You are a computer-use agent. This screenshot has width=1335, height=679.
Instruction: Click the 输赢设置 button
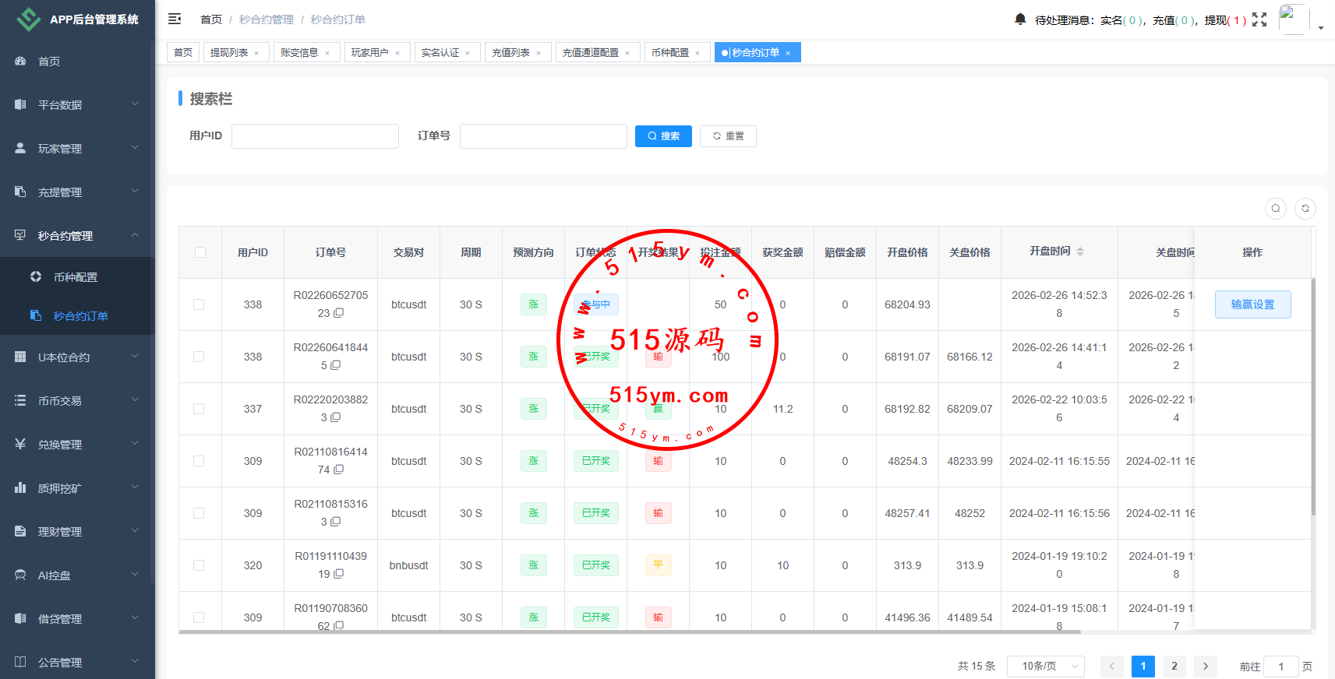[1252, 304]
